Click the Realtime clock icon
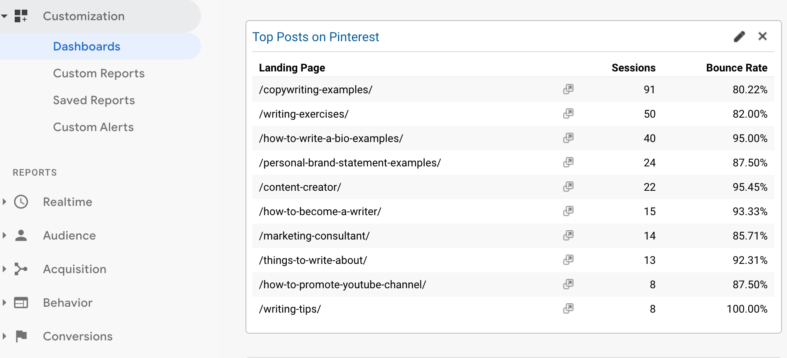 pyautogui.click(x=21, y=202)
